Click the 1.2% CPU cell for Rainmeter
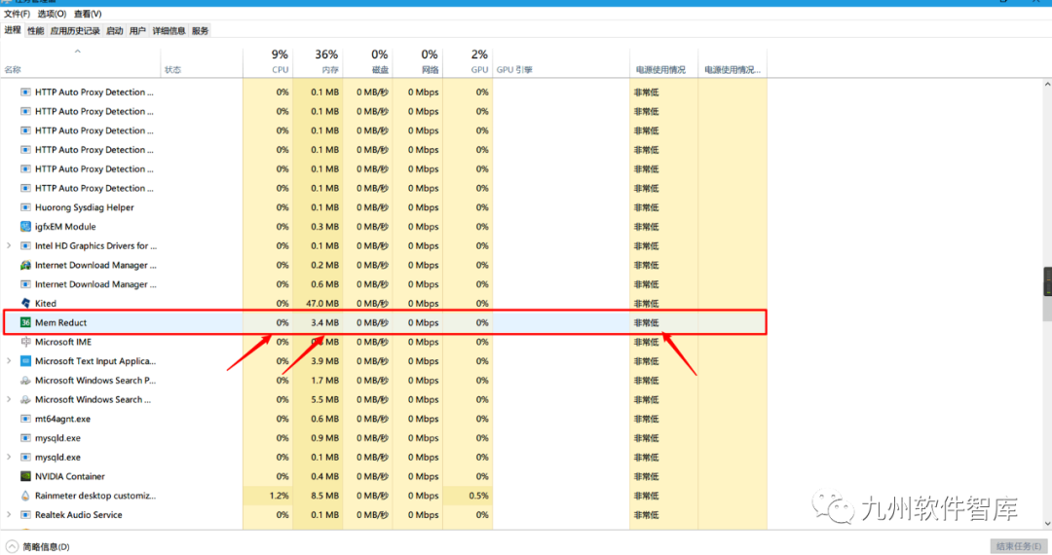 click(268, 496)
